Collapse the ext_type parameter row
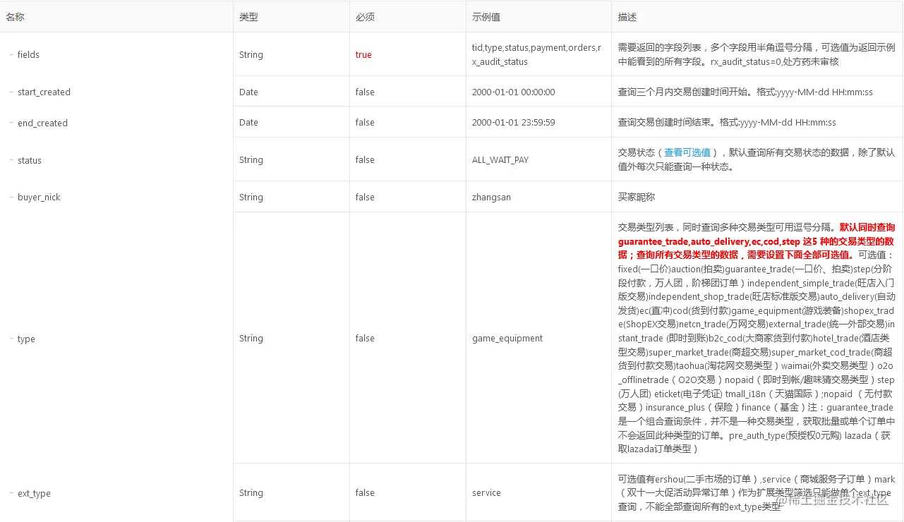 point(10,494)
